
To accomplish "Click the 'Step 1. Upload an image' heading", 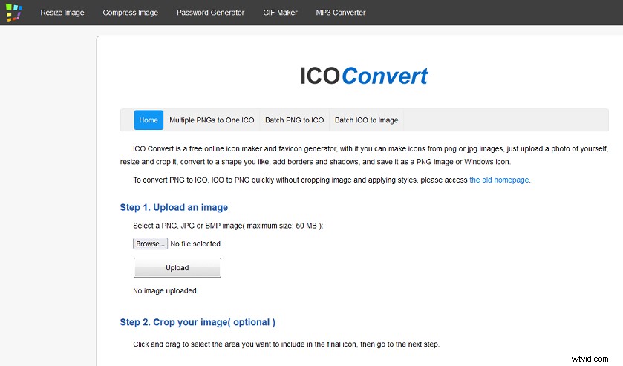I will tap(174, 207).
